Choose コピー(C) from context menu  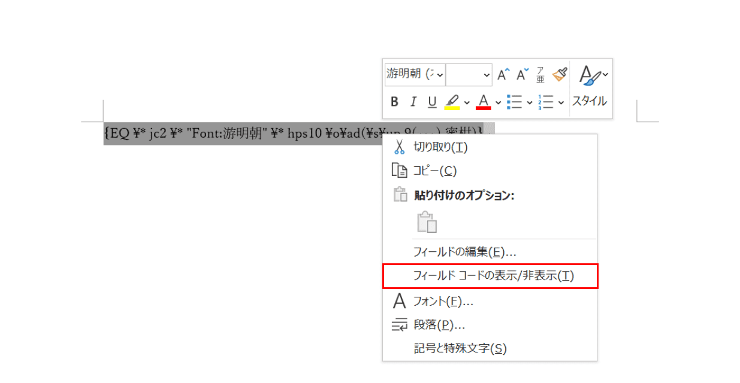tap(490, 171)
